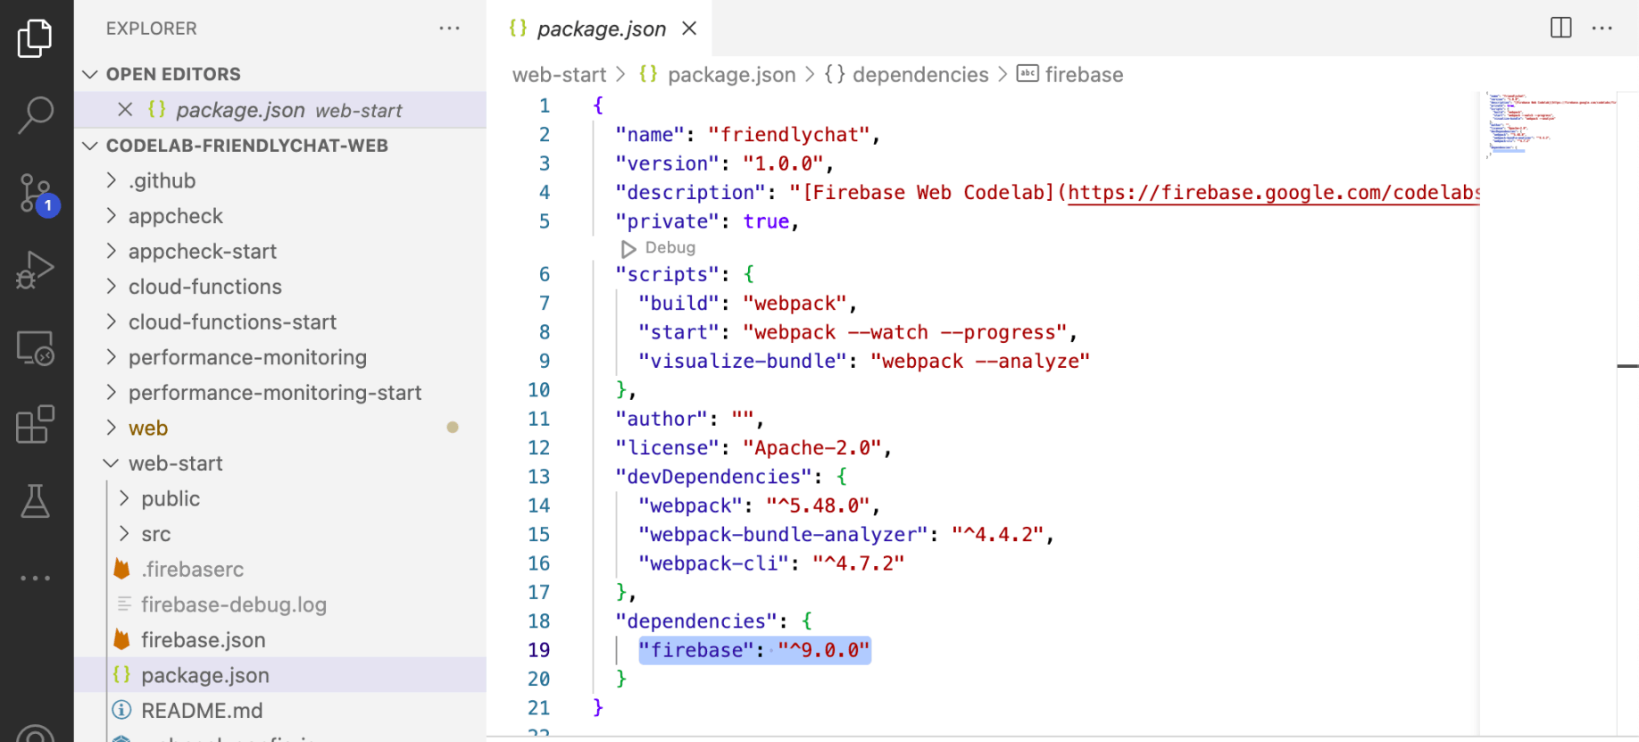Click the firebase-debug.log file icon

coord(124,604)
